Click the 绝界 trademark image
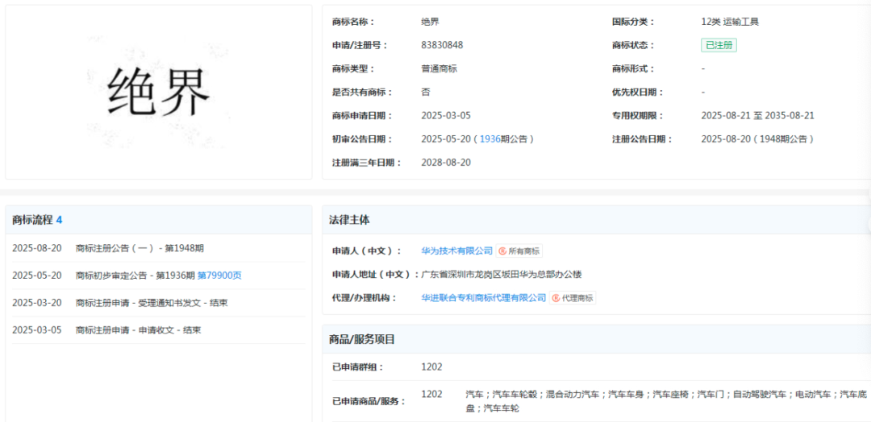871x422 pixels. pyautogui.click(x=159, y=92)
